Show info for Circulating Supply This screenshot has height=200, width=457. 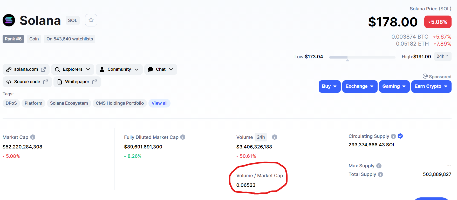393,136
